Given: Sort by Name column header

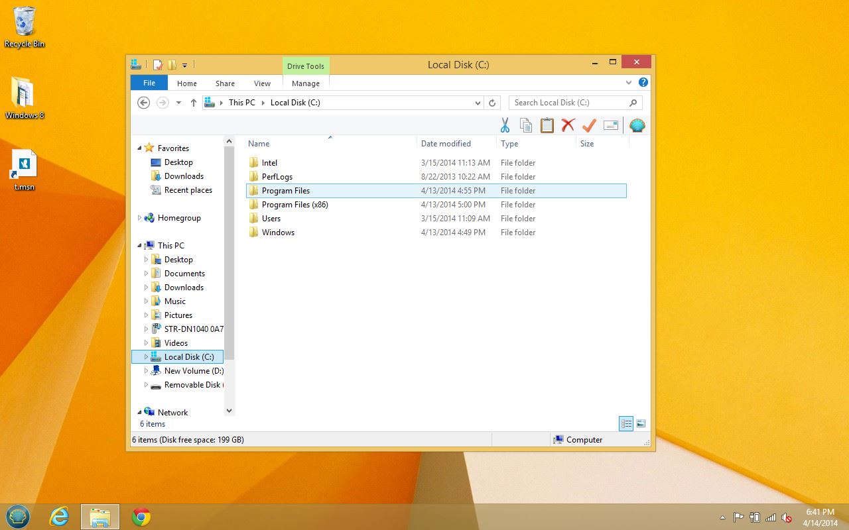Looking at the screenshot, I should tap(330, 144).
